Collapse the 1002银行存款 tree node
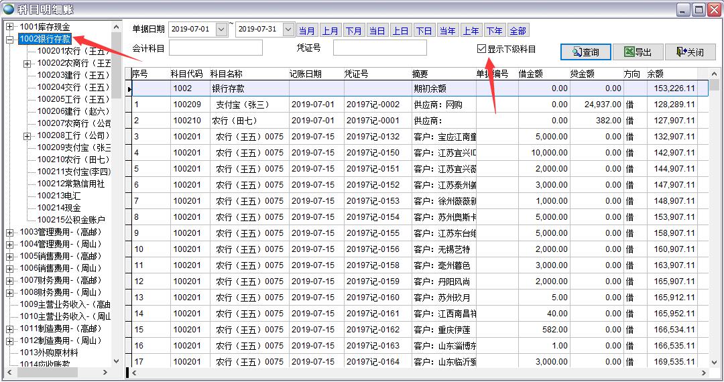Viewport: 724px width, 382px height. coord(10,39)
